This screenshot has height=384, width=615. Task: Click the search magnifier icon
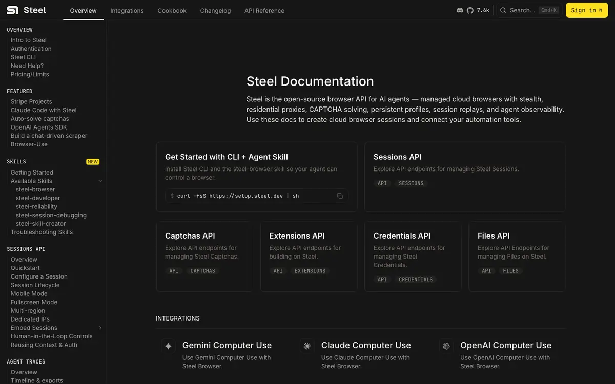tap(503, 10)
